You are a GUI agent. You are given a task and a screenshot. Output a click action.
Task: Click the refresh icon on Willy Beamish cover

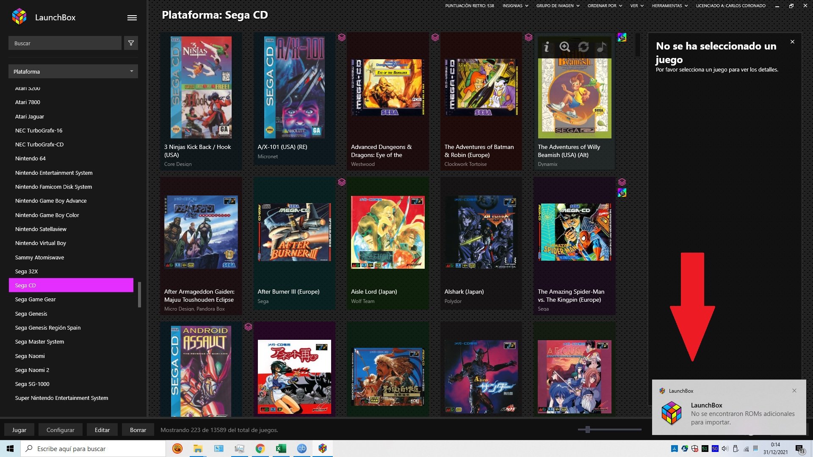coord(583,47)
